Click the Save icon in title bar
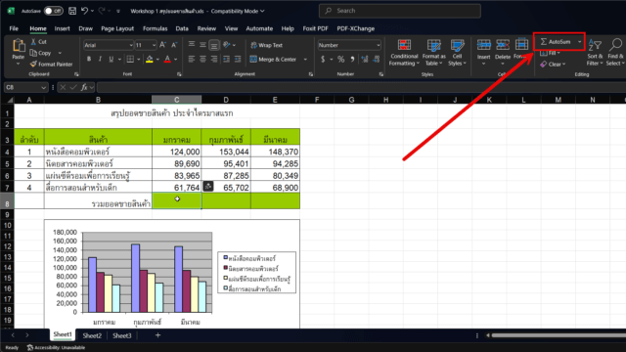Image resolution: width=626 pixels, height=352 pixels. 72,11
